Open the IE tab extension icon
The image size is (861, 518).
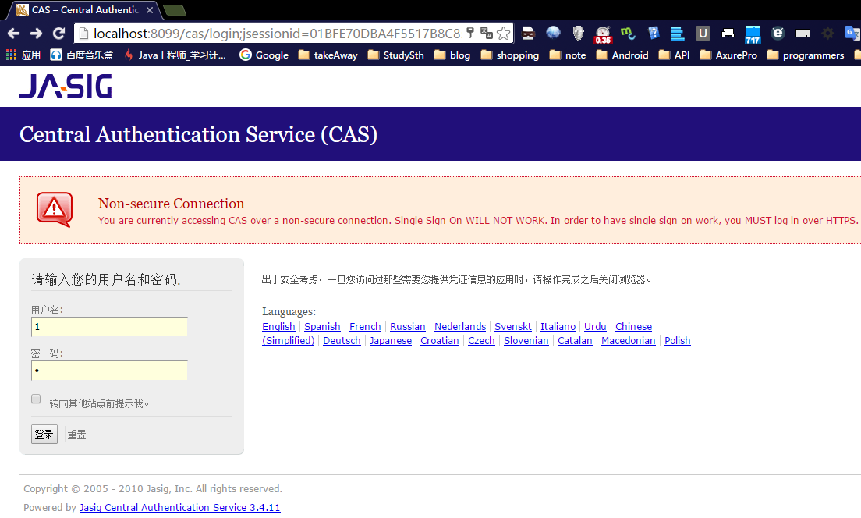point(778,34)
